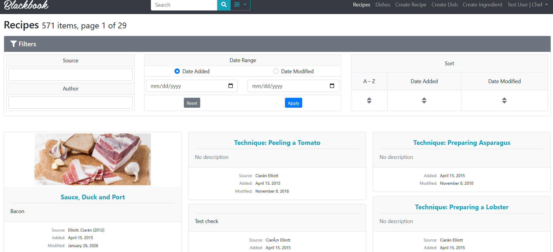Click the funnel Filters icon
The width and height of the screenshot is (553, 252).
(x=13, y=44)
